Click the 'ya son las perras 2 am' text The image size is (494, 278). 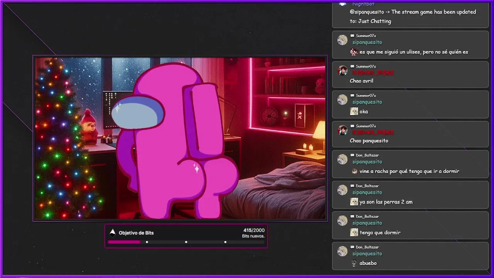click(x=386, y=202)
